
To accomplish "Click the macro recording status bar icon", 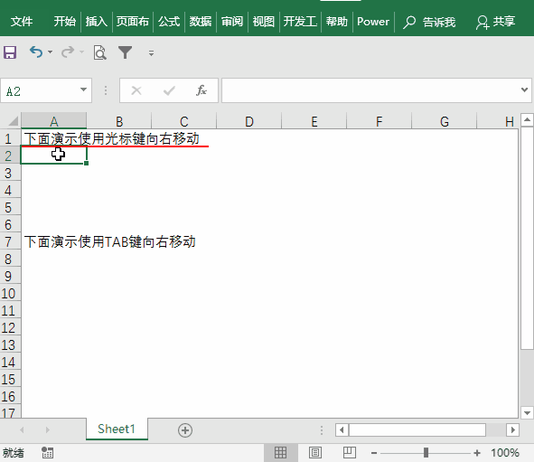I will click(x=47, y=452).
